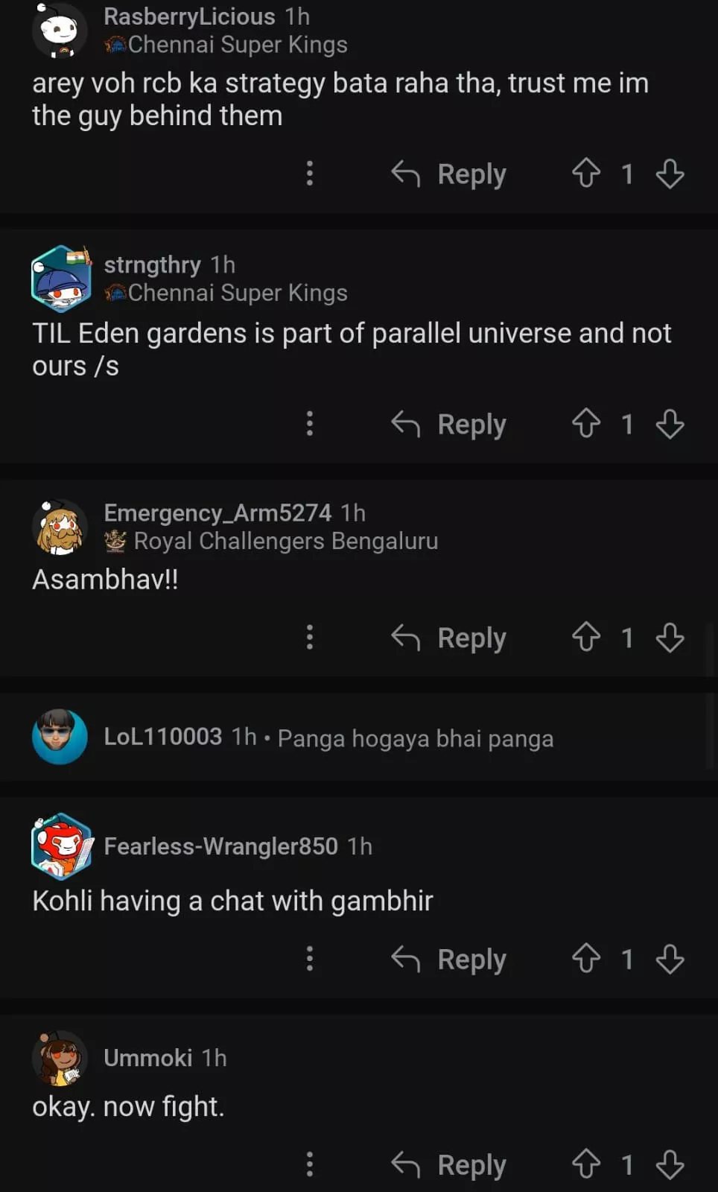718x1192 pixels.
Task: Open three-dot menu on strngthry's comment
Action: click(x=310, y=424)
